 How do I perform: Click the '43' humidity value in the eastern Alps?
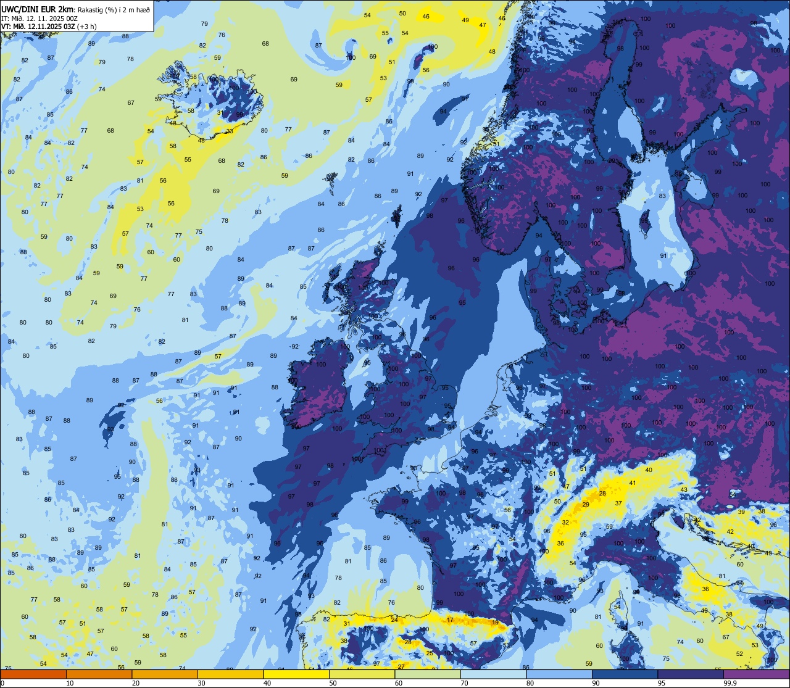tap(684, 489)
